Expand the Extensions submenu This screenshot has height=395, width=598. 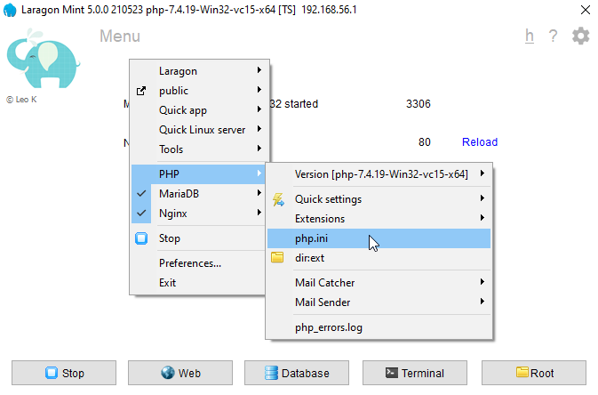tap(320, 219)
